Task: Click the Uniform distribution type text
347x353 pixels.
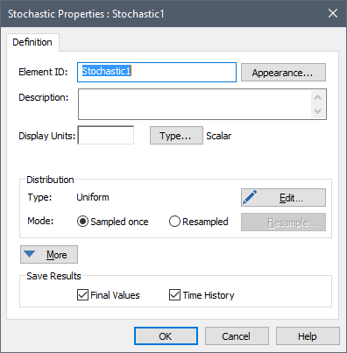Action: [x=93, y=197]
